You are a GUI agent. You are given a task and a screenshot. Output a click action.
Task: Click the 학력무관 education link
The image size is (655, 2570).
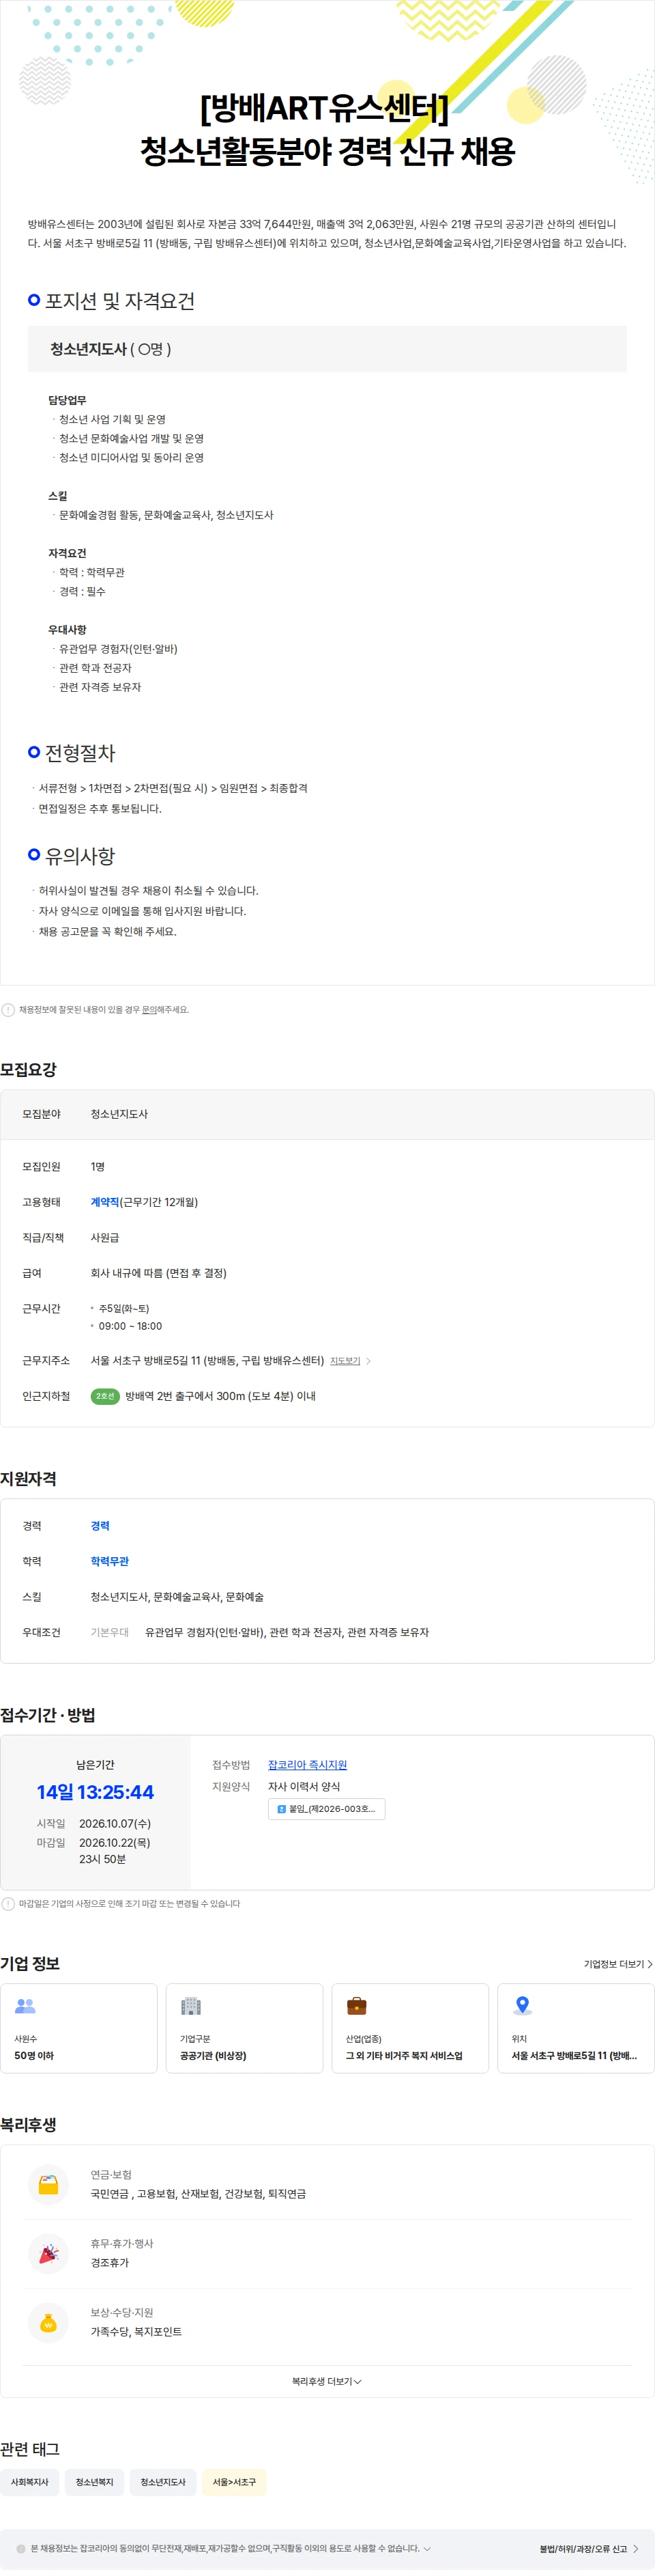tap(110, 1561)
